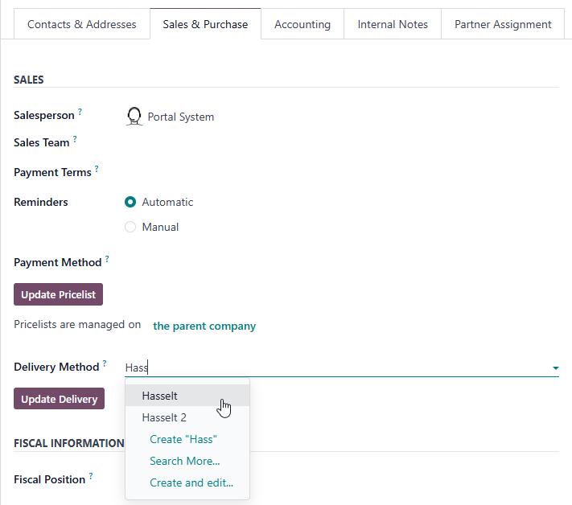Screen dimensions: 572x505
Task: Choose Hasselt from the delivery suggestions
Action: point(160,396)
